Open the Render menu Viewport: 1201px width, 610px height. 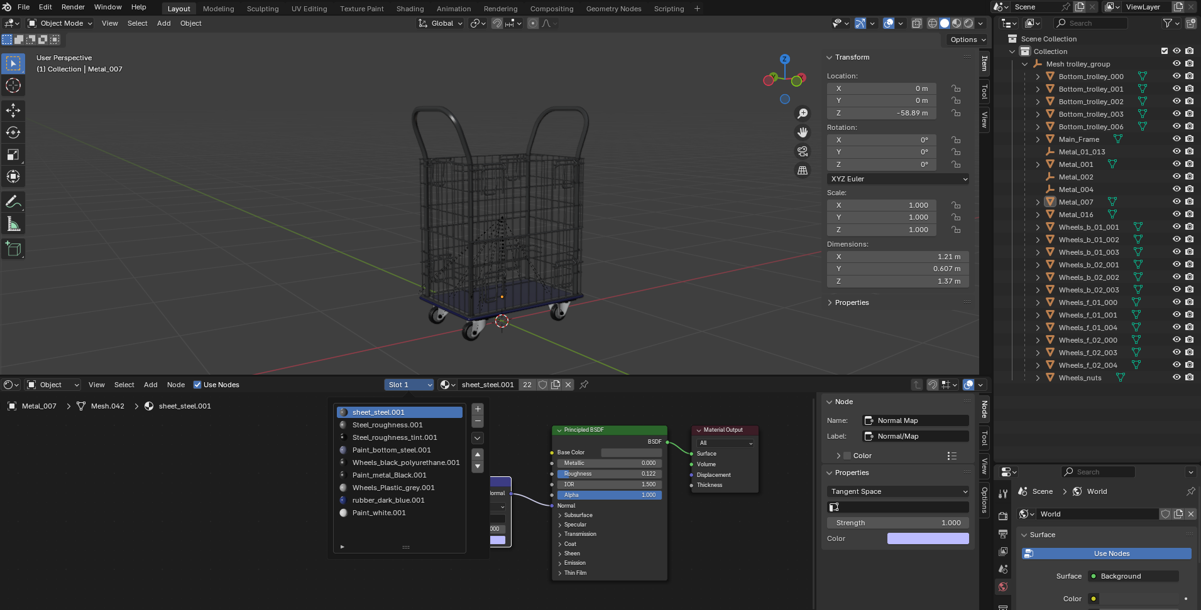click(x=73, y=7)
